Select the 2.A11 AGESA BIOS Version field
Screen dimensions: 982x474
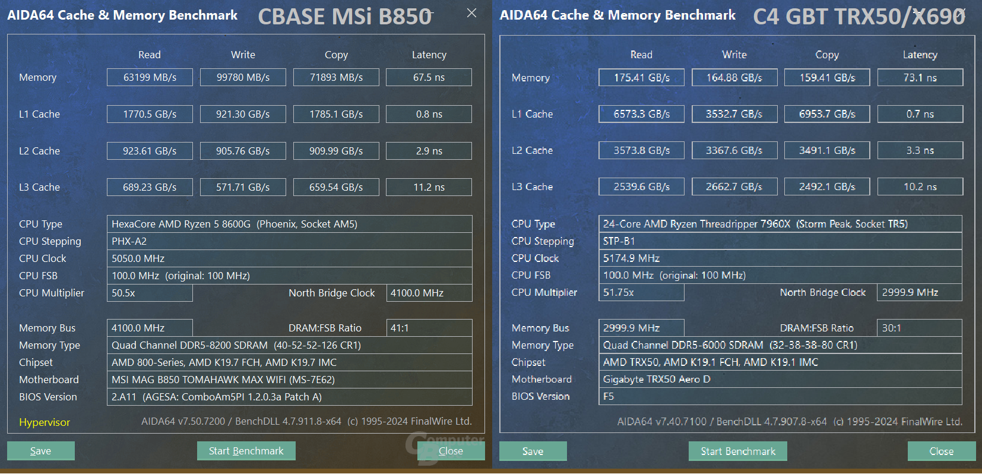tap(290, 397)
